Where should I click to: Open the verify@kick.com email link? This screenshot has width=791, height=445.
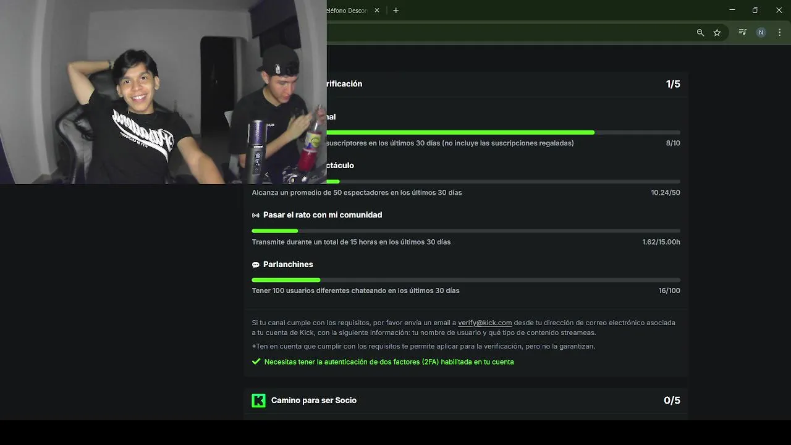pyautogui.click(x=484, y=323)
